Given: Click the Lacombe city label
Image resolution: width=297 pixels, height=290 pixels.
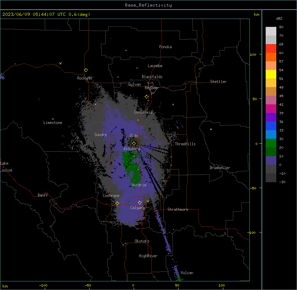Looking at the screenshot, I should 155,66.
